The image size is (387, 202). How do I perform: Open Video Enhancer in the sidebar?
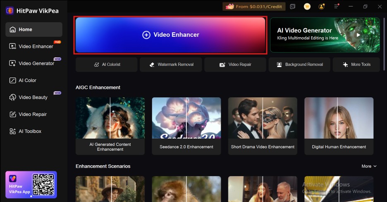point(34,46)
